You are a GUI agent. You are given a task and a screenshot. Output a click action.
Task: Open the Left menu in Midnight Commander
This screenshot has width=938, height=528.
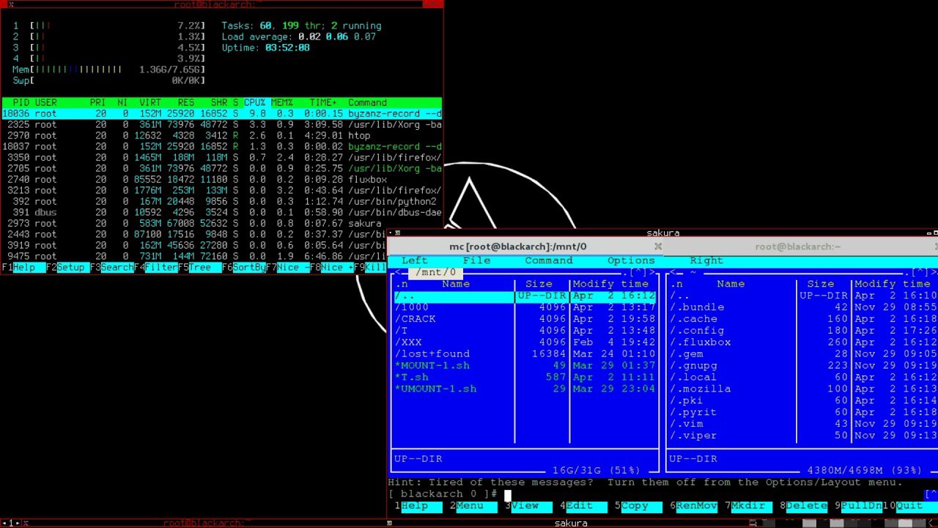(x=414, y=260)
